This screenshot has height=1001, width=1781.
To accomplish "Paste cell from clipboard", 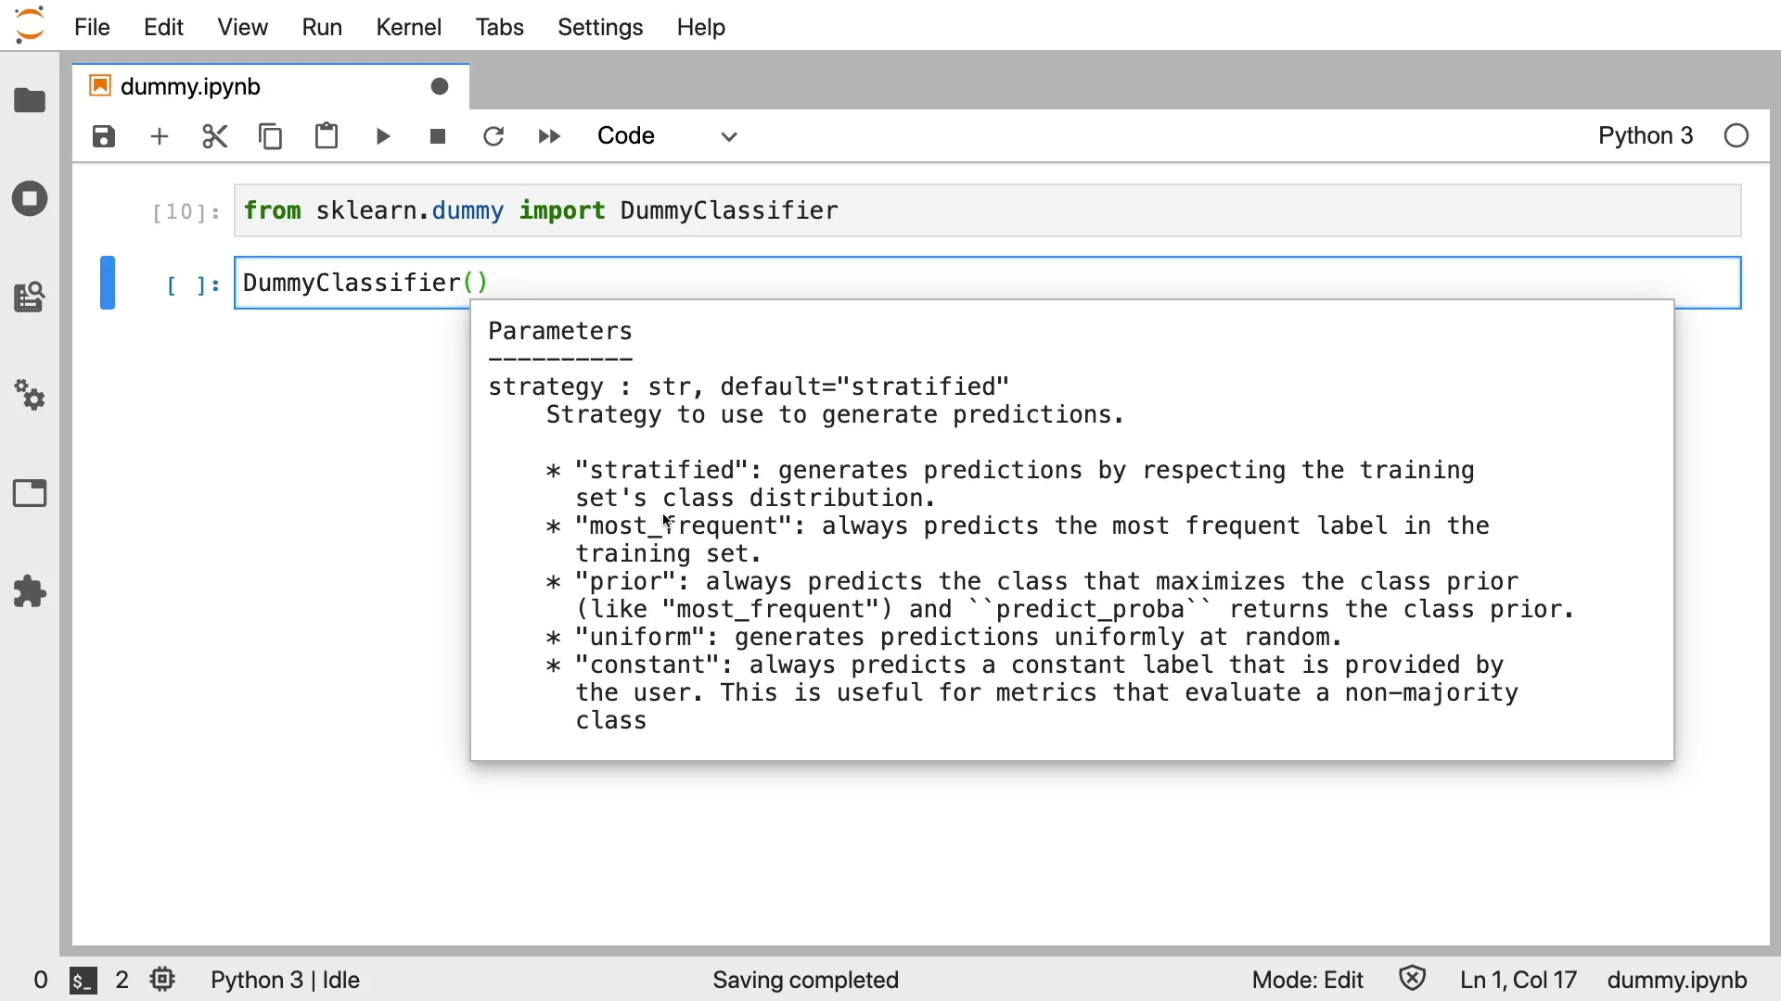I will tap(327, 137).
